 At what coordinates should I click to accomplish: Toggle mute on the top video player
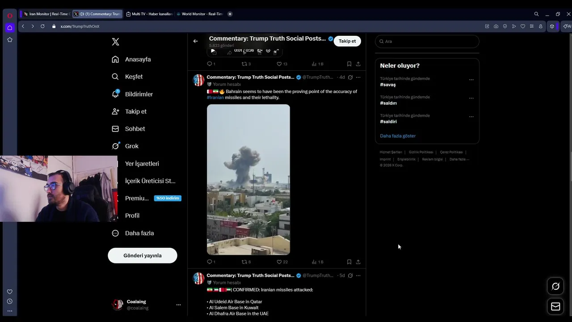click(x=260, y=51)
